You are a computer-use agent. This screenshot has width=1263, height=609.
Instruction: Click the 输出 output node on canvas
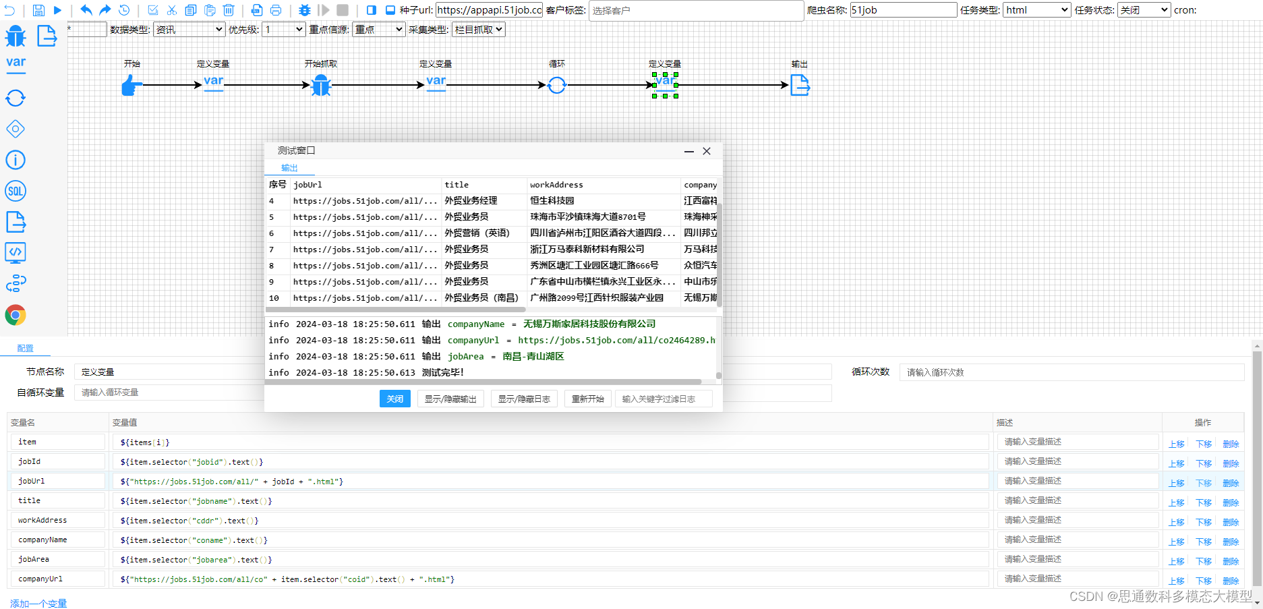800,85
